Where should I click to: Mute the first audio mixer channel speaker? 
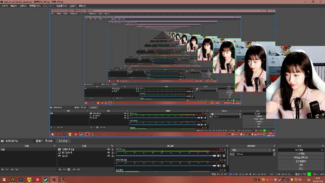coord(219,156)
